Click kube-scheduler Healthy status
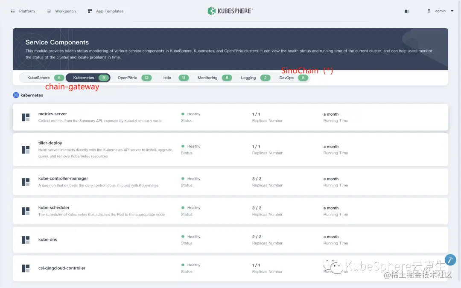This screenshot has width=461, height=288. 191,208
